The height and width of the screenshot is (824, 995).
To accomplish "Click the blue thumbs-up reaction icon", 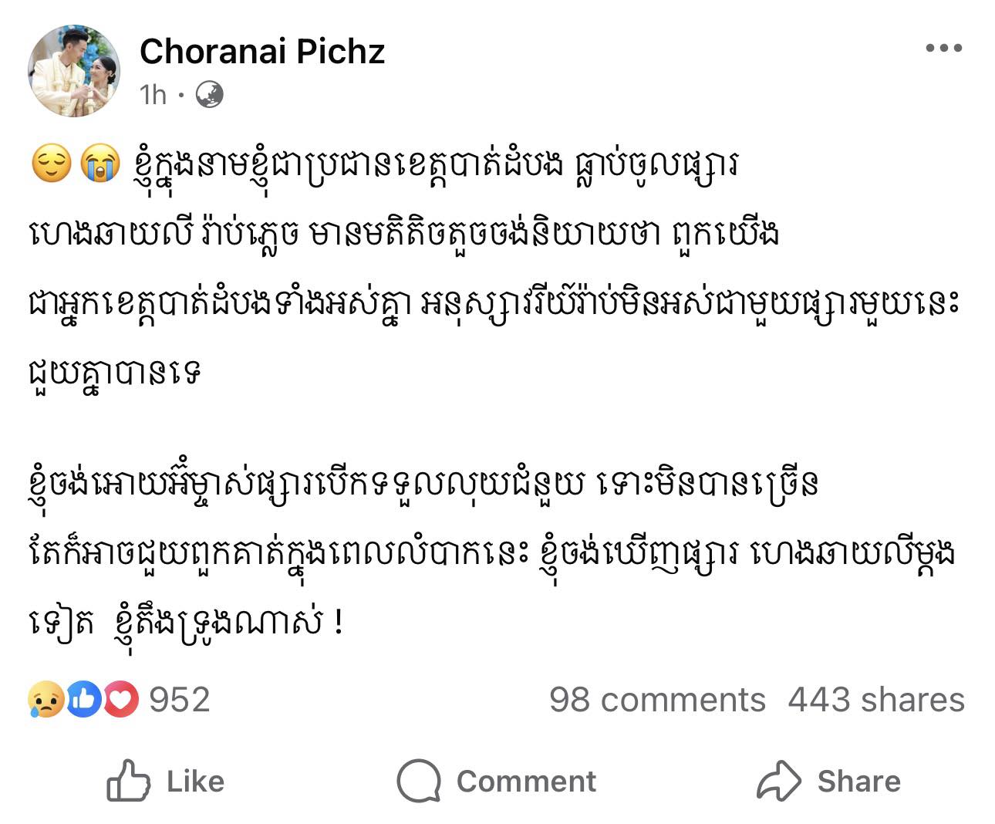I will pos(84,699).
